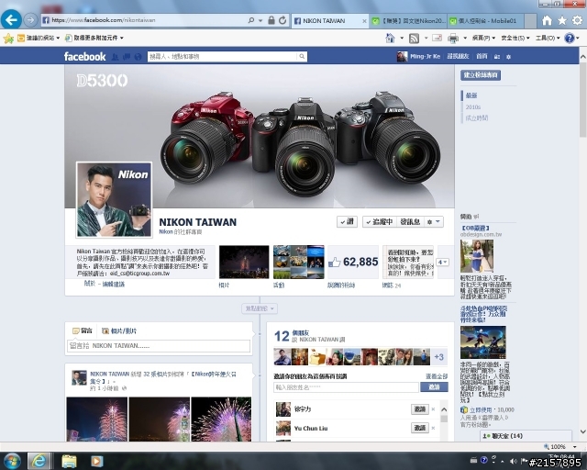Refresh the page with the reload icon

(282, 20)
